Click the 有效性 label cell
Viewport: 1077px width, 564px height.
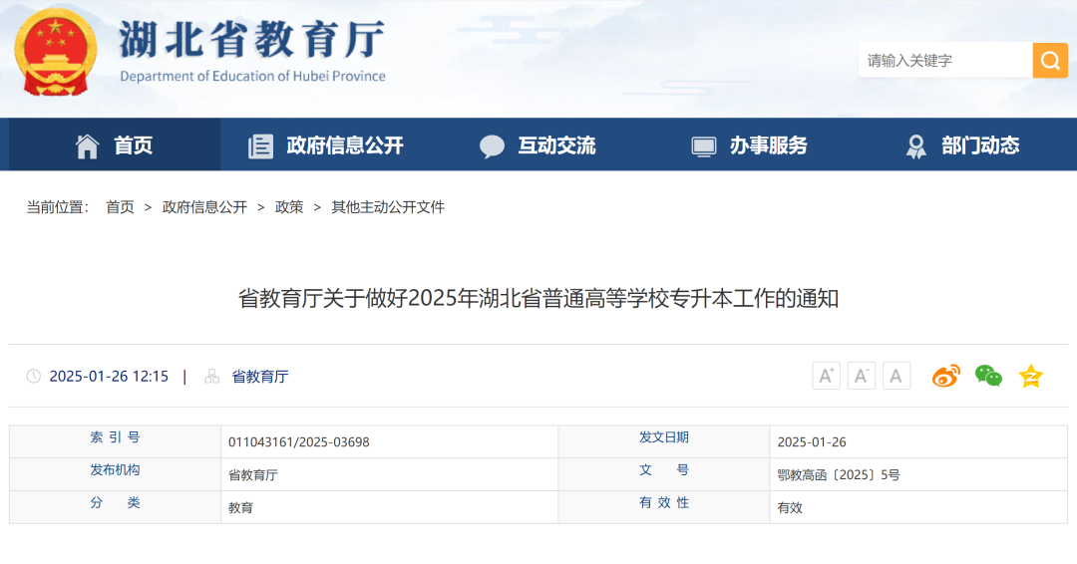[664, 507]
